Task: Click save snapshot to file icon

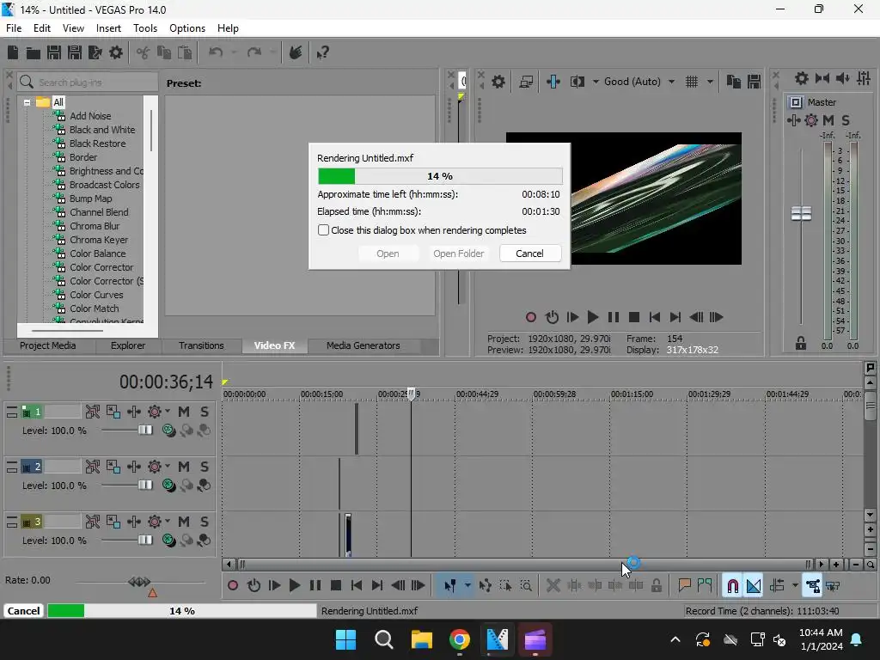Action: 754,82
